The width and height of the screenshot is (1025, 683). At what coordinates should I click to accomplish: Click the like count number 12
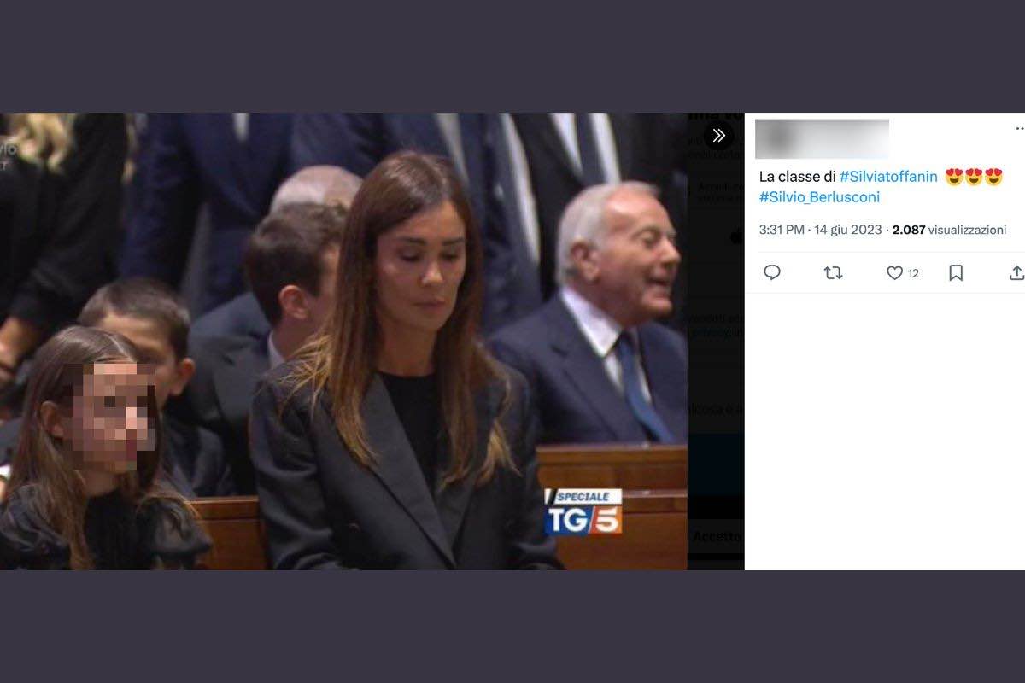pos(913,273)
